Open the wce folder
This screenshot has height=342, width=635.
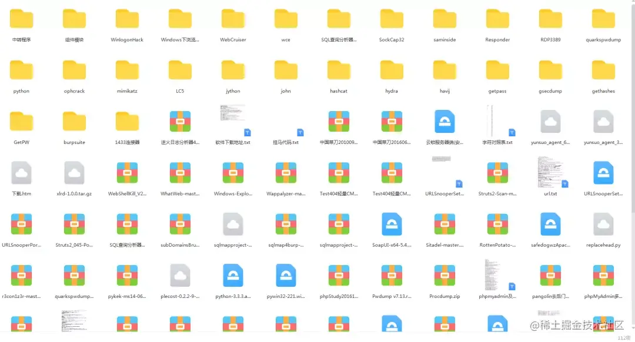286,19
